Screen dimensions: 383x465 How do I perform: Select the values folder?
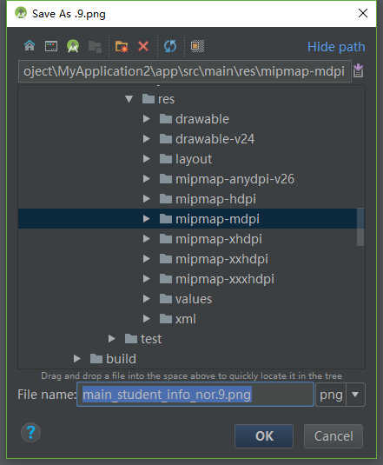pyautogui.click(x=186, y=299)
